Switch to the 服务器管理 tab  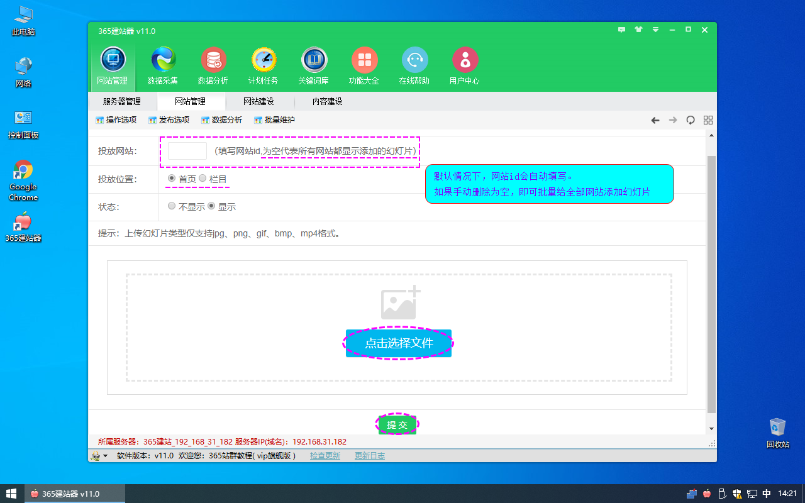[x=122, y=101]
